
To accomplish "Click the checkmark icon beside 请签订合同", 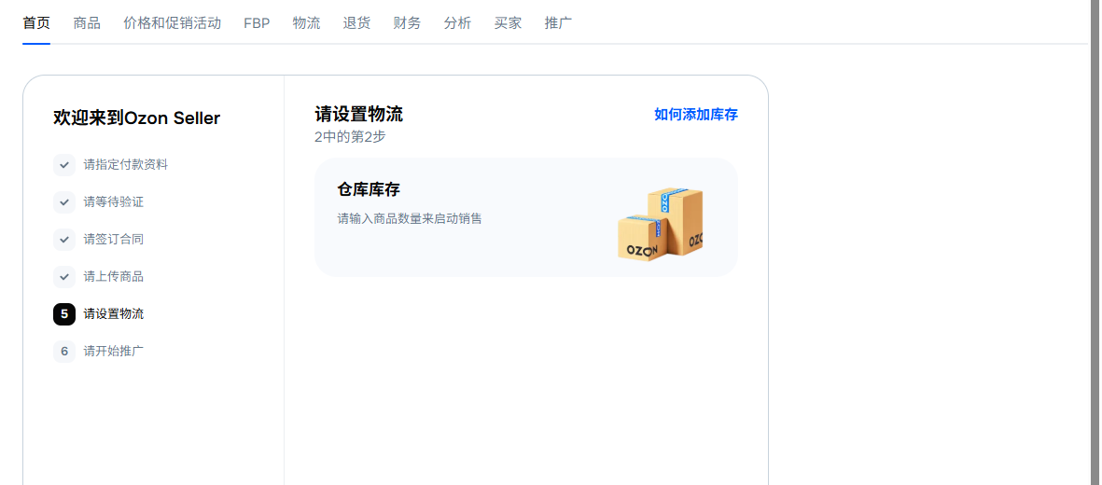I will click(x=64, y=240).
